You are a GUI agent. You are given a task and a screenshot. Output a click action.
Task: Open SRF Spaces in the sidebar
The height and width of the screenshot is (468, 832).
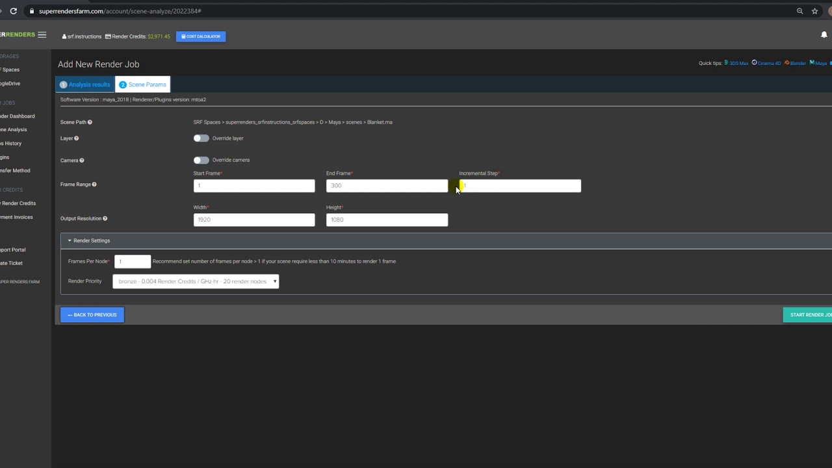coord(10,70)
